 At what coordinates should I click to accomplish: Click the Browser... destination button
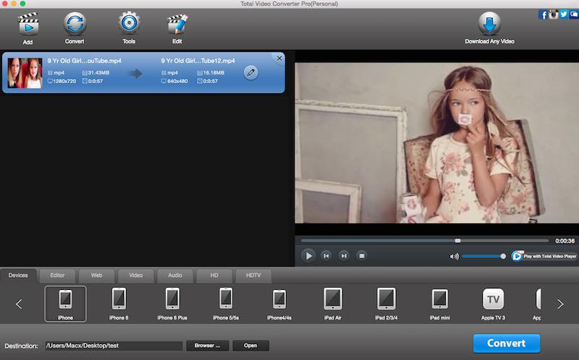click(x=208, y=346)
